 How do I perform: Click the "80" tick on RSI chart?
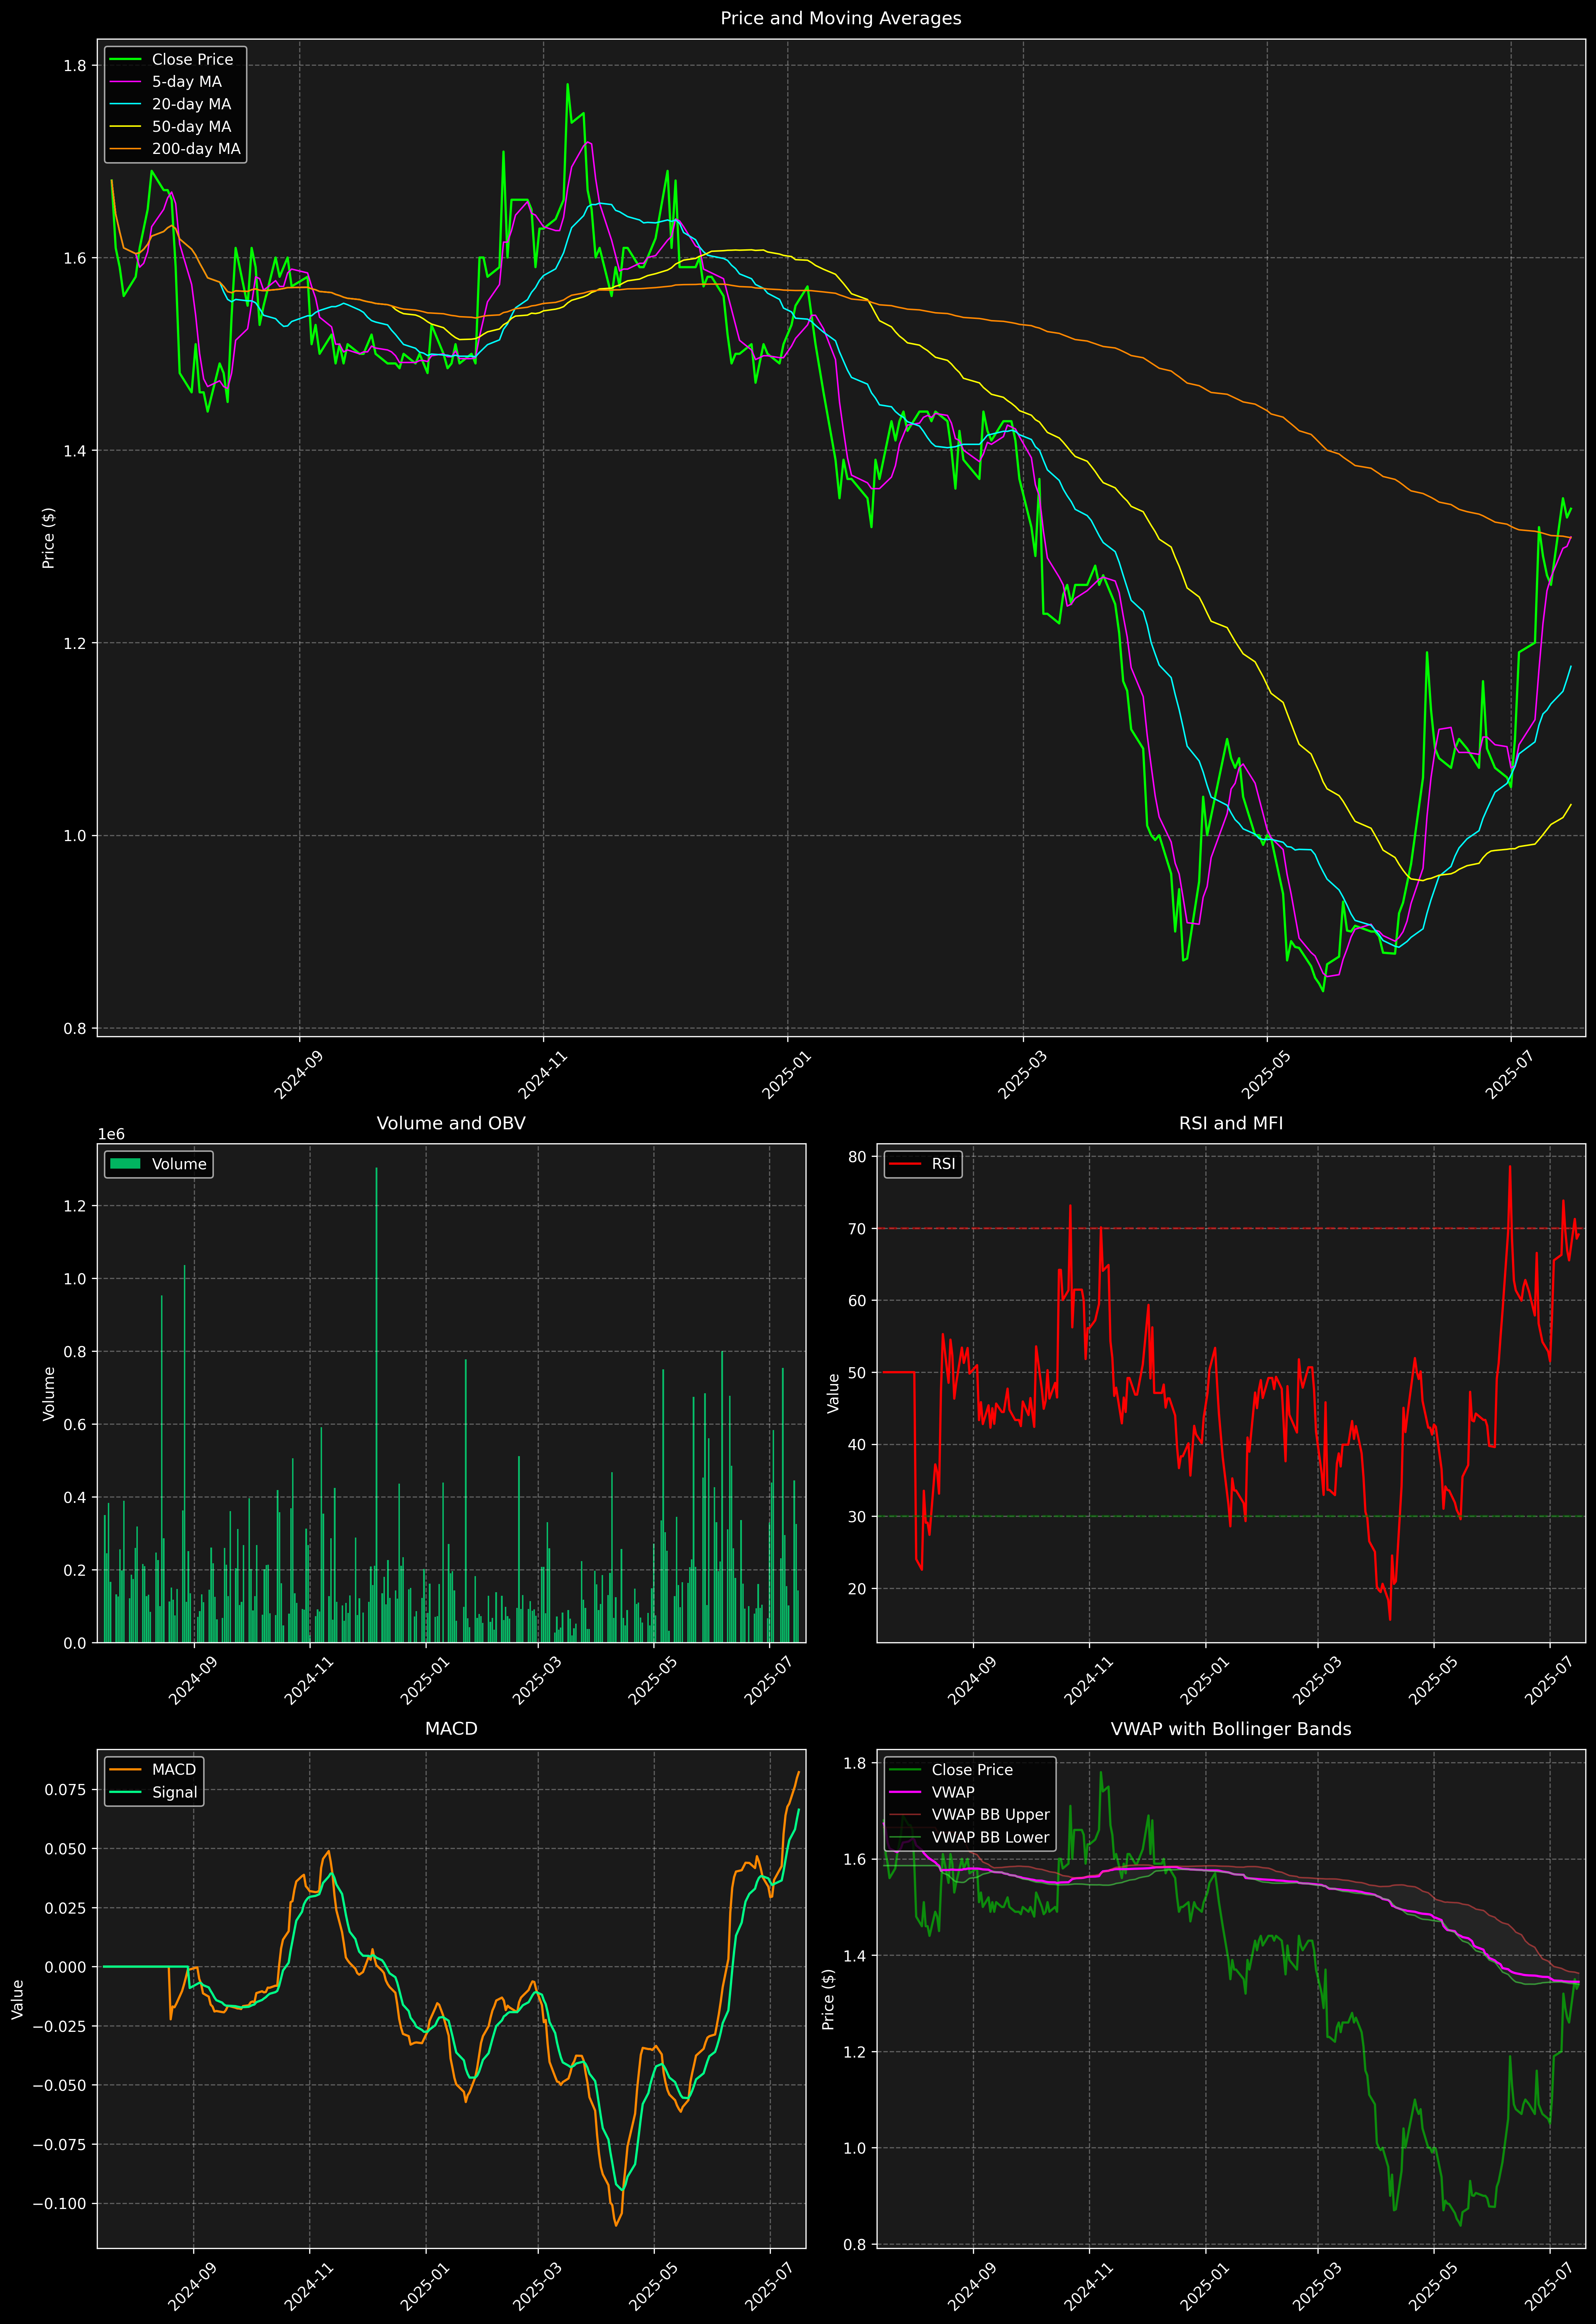click(x=857, y=1157)
